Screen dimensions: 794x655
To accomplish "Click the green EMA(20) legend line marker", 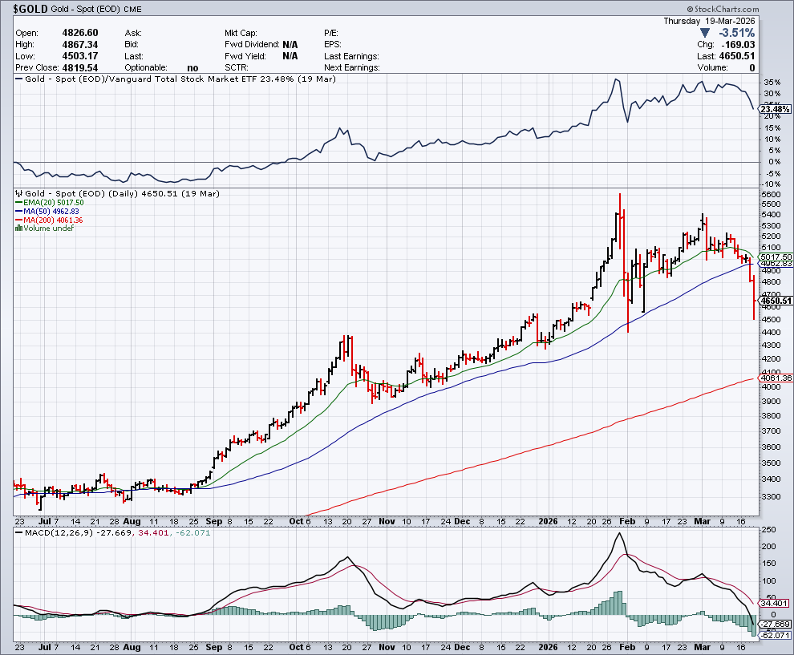I will coord(19,203).
